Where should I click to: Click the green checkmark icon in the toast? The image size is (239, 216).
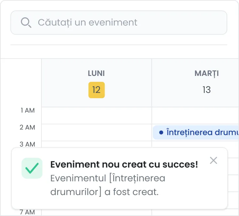pyautogui.click(x=32, y=168)
